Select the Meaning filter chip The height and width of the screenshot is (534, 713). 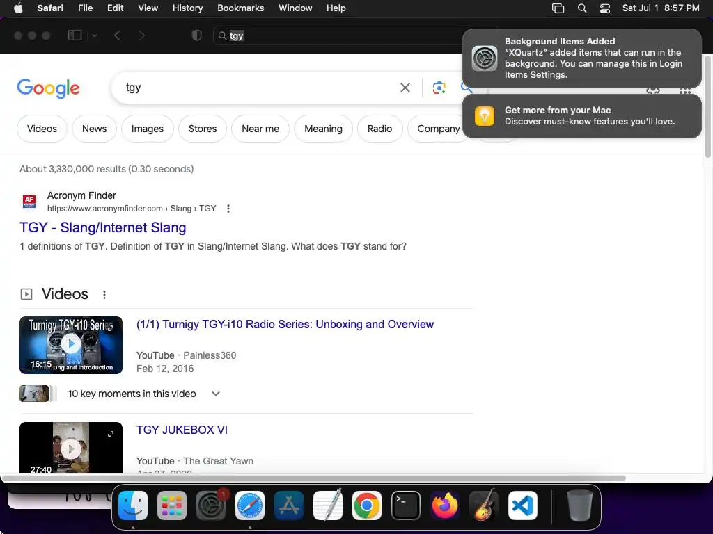(323, 129)
